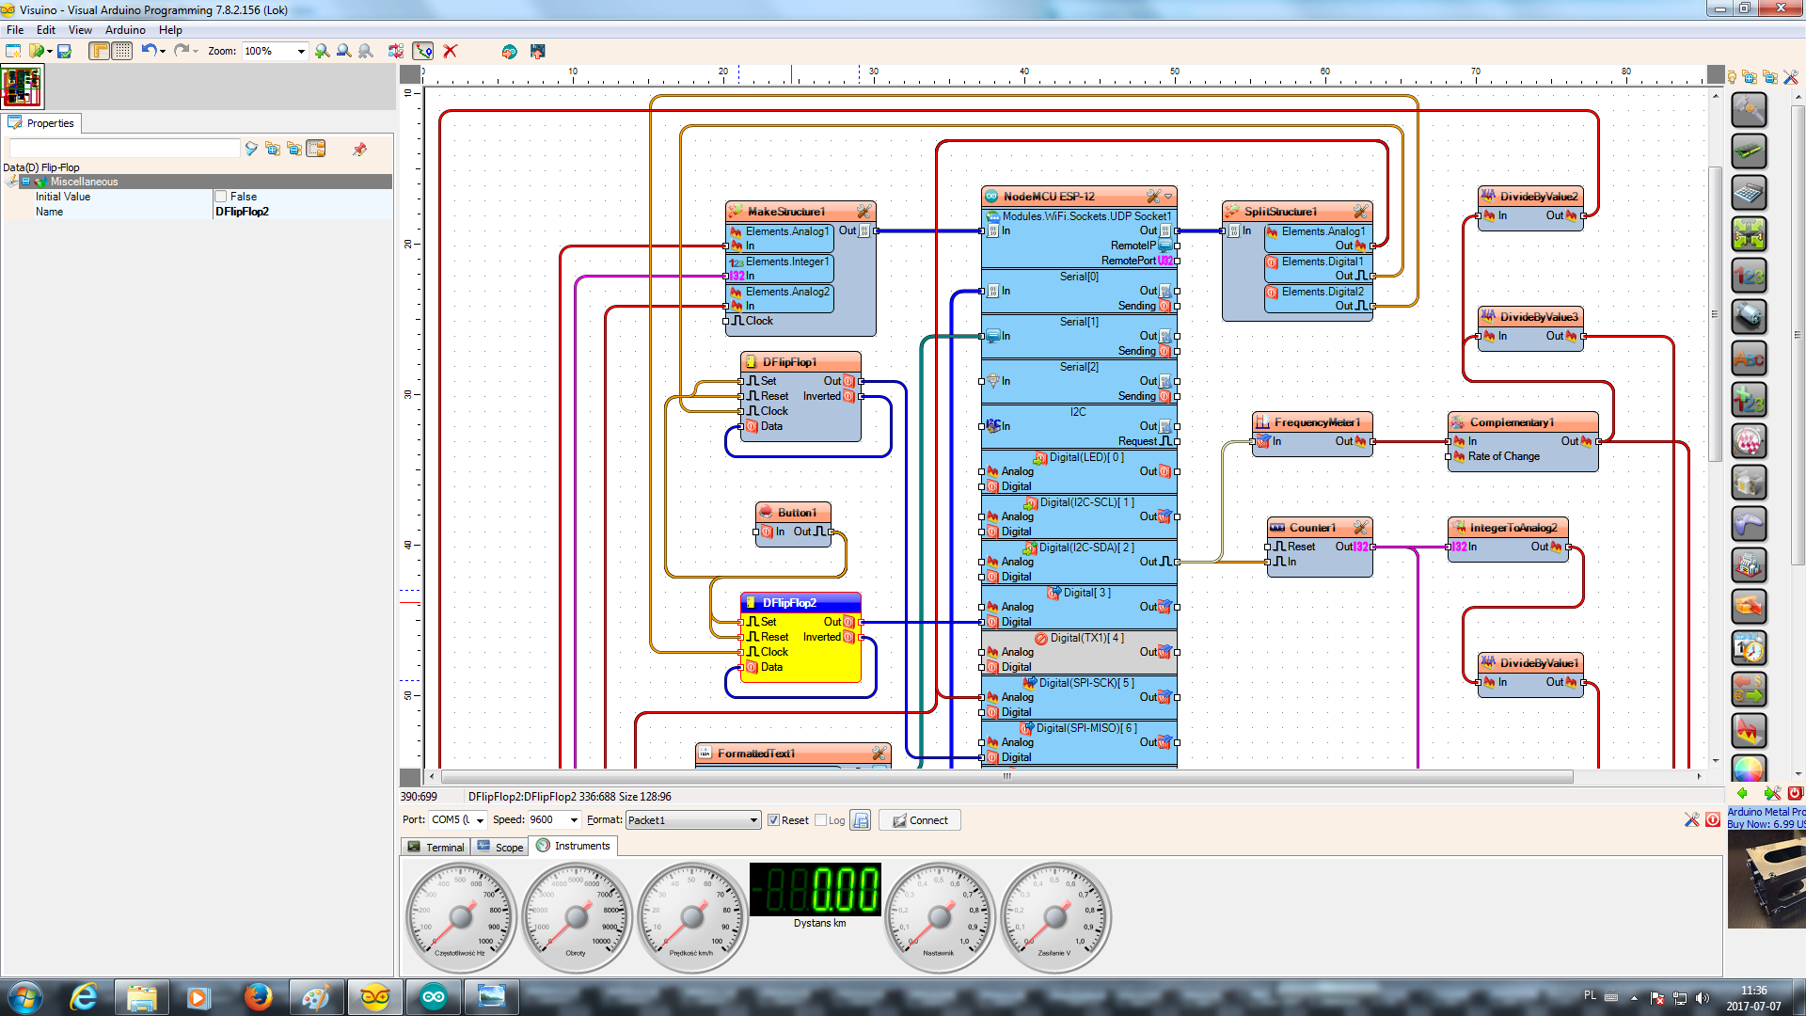Open the Speed 9600 dropdown
Screen dimensions: 1806x1016
coord(574,820)
